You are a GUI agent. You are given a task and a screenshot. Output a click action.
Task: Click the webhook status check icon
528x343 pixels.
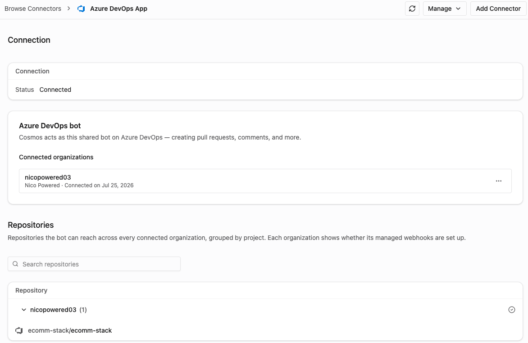coord(511,310)
